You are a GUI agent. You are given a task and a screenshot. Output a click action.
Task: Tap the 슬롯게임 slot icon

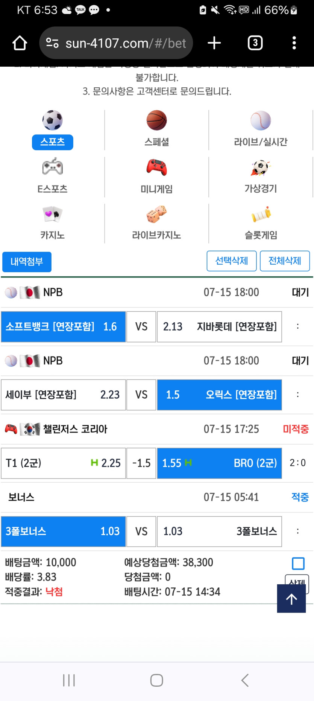pos(261,214)
